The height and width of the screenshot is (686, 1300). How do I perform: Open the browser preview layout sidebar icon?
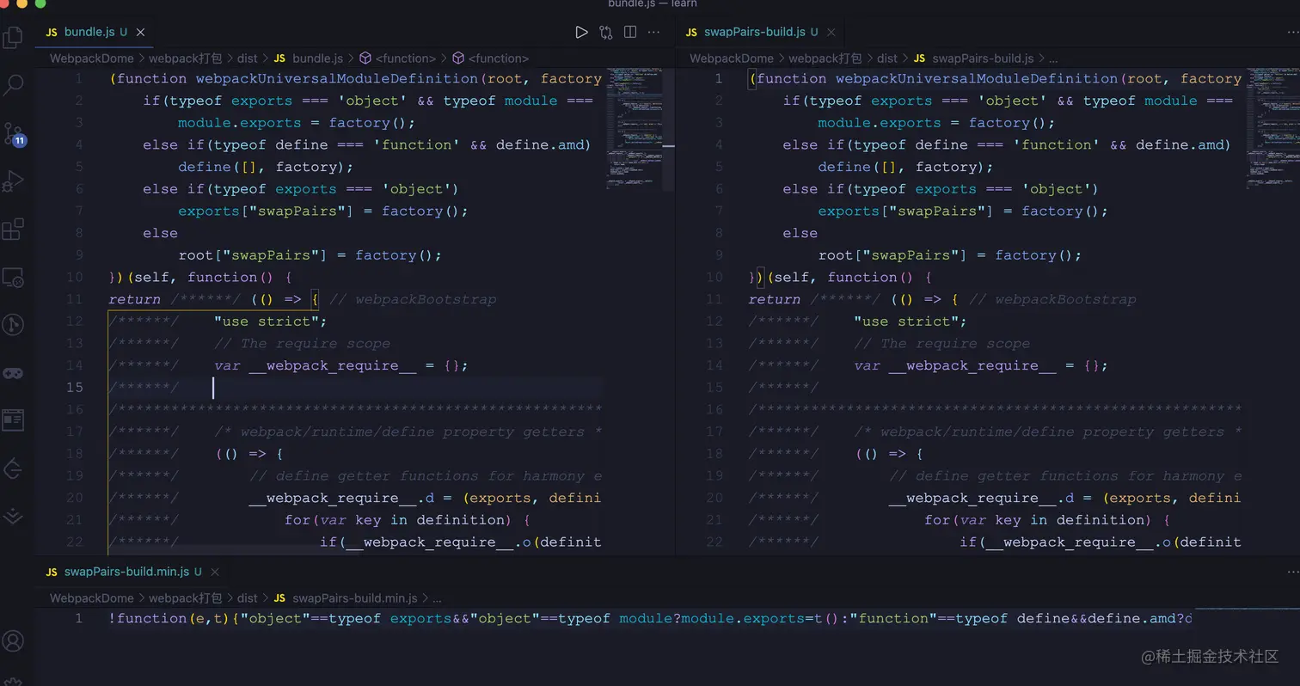coord(13,420)
